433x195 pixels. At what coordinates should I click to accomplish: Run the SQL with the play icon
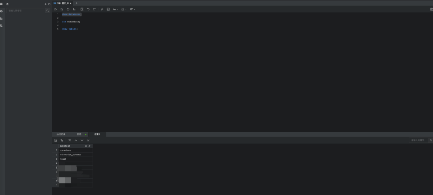pos(55,9)
